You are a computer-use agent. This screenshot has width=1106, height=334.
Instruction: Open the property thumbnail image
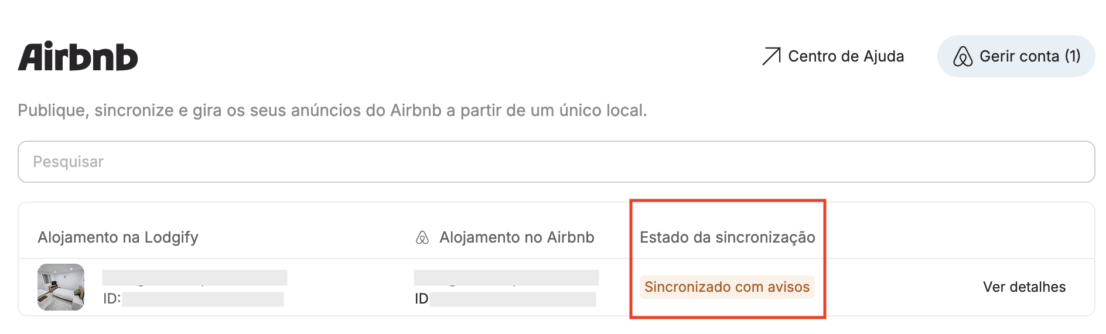(61, 287)
